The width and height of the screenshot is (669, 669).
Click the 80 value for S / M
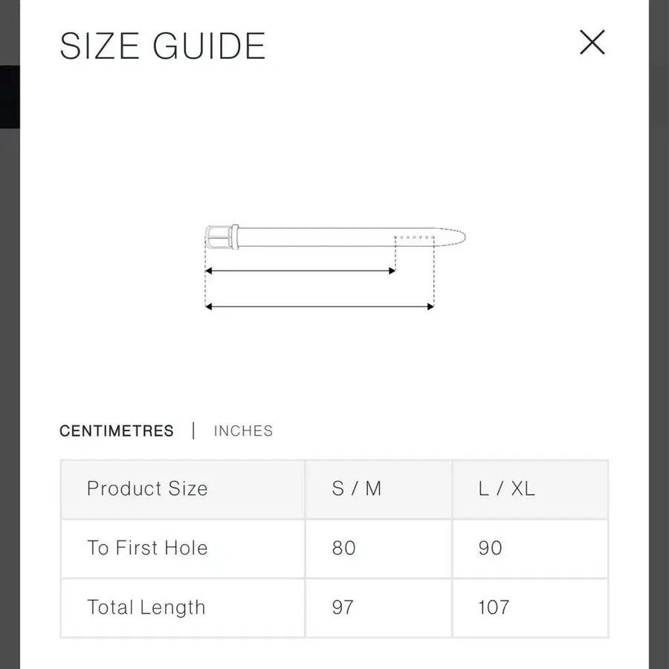tap(343, 549)
